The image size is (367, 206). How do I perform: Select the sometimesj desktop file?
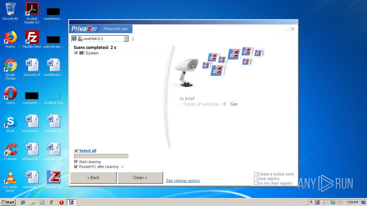[x=53, y=13]
